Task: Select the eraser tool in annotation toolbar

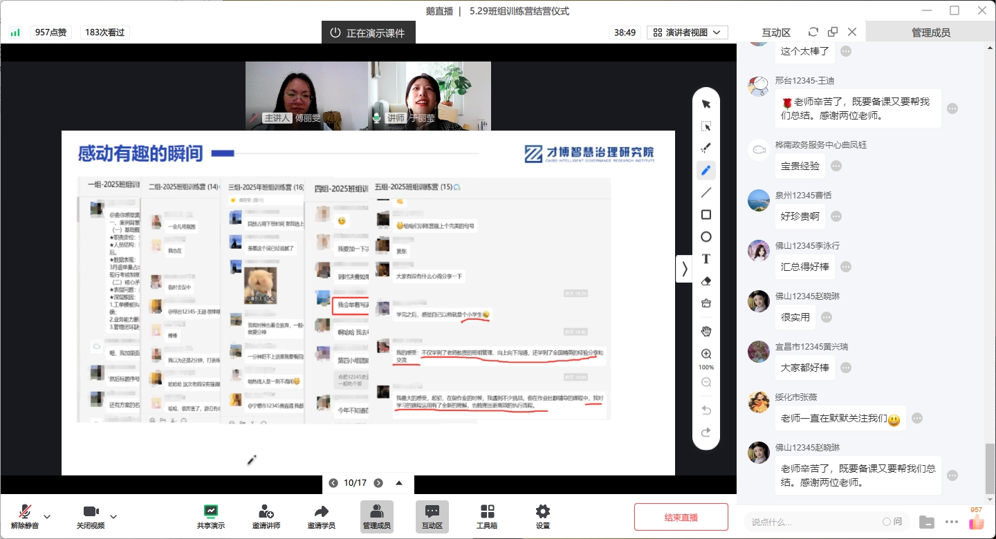Action: coord(706,281)
